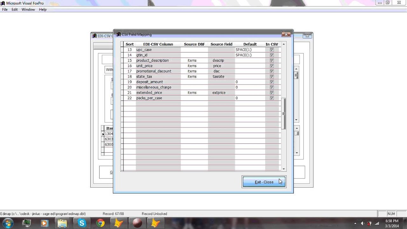Show hidden system tray icons

pos(355,223)
